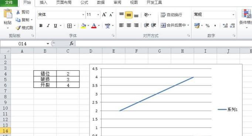The height and width of the screenshot is (136, 252).
Task: Expand merge and center options arrow
Action: coord(188,25)
